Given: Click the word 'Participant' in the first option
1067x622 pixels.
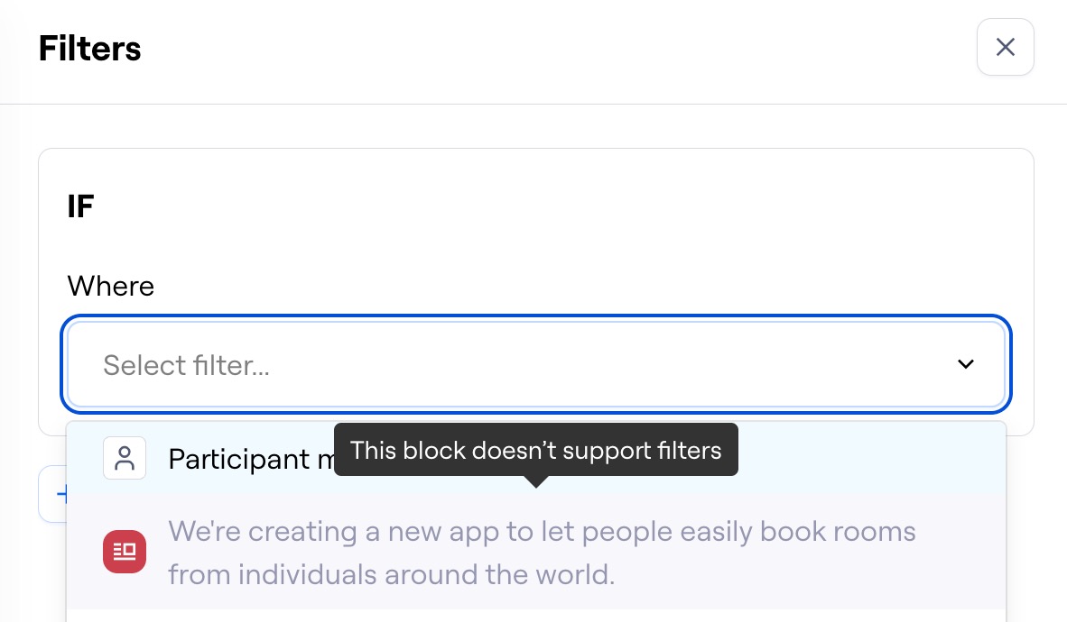Looking at the screenshot, I should click(239, 460).
